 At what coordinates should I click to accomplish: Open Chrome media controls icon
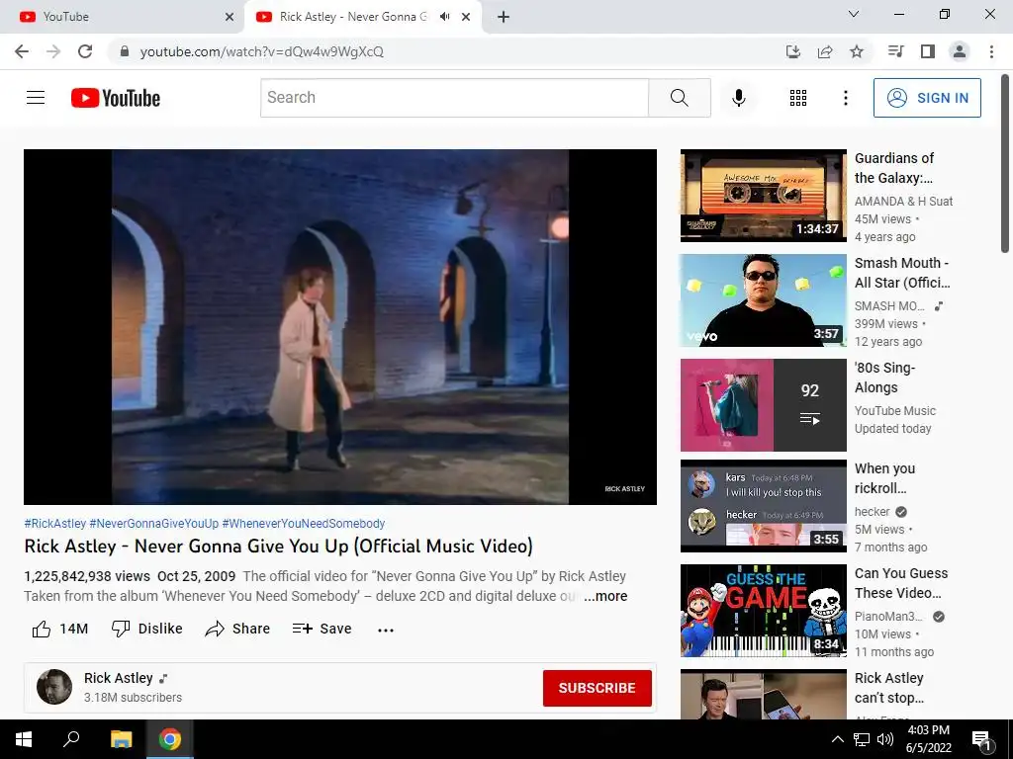pyautogui.click(x=895, y=51)
